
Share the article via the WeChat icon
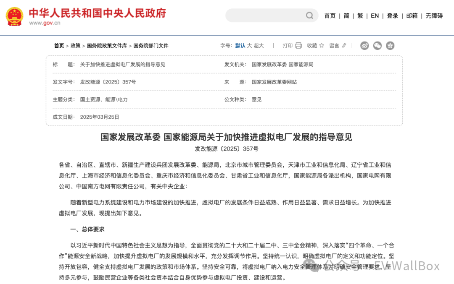coord(377,45)
